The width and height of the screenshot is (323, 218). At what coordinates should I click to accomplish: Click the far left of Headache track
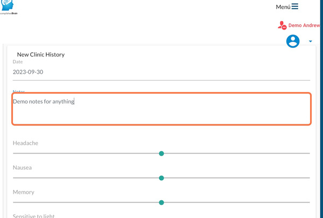click(x=15, y=153)
